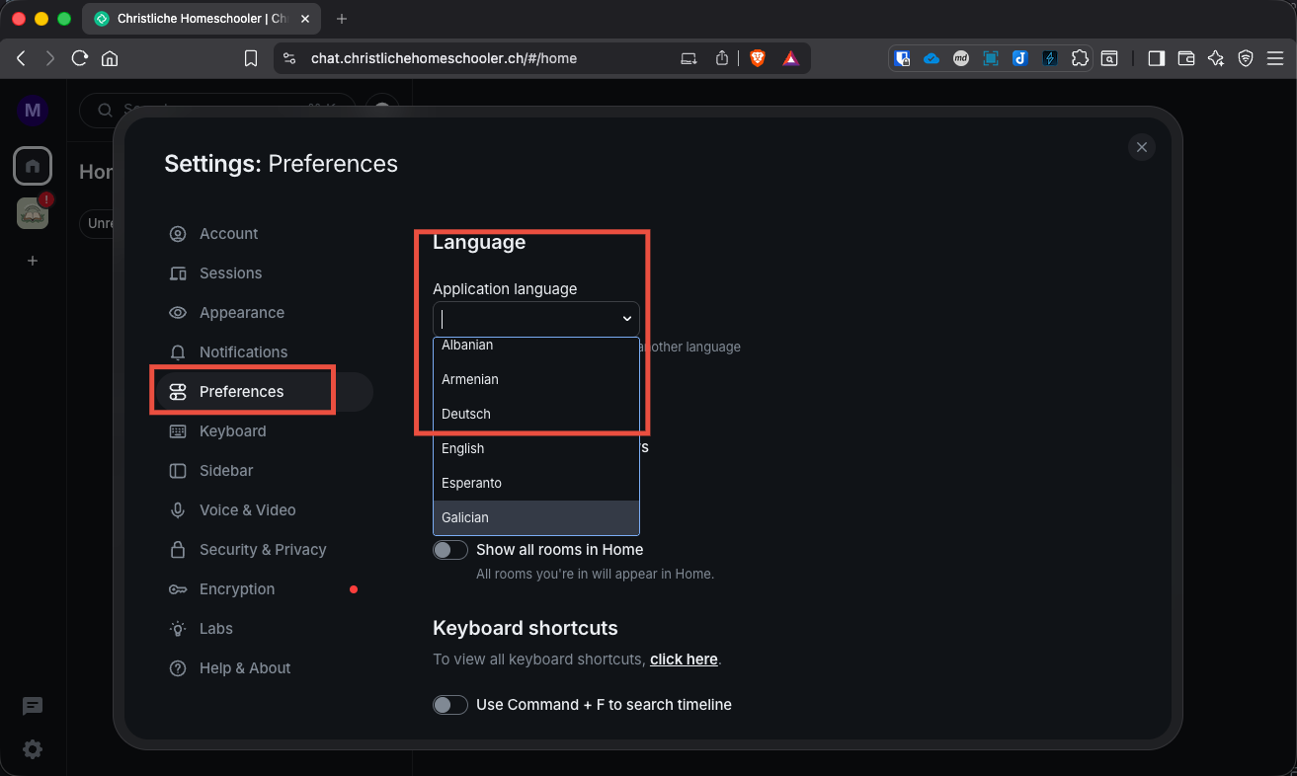
Task: Click the Voice & Video microphone icon
Action: (x=178, y=510)
